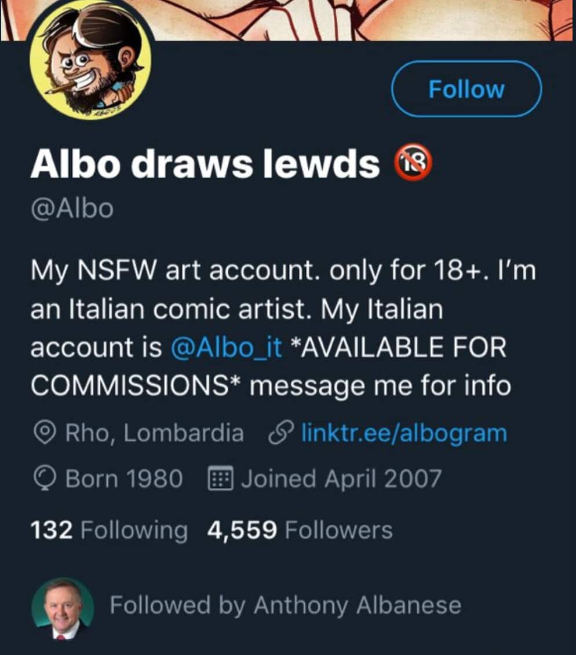Image resolution: width=576 pixels, height=655 pixels.
Task: Click the no-under-18 emoji beside the name
Action: [x=413, y=164]
